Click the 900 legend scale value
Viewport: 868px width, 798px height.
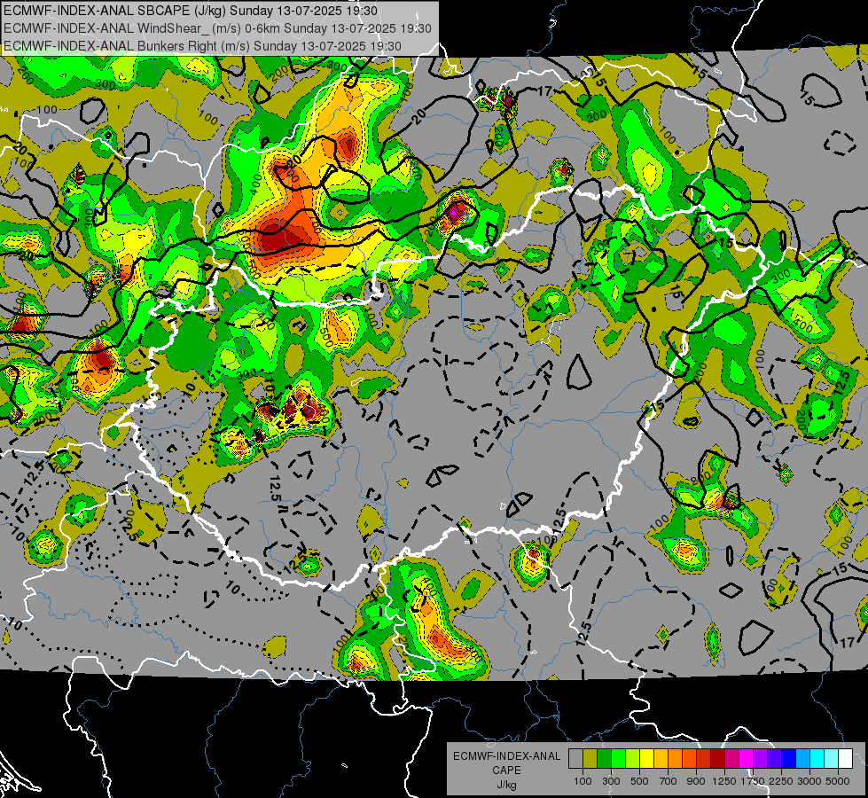tap(696, 781)
